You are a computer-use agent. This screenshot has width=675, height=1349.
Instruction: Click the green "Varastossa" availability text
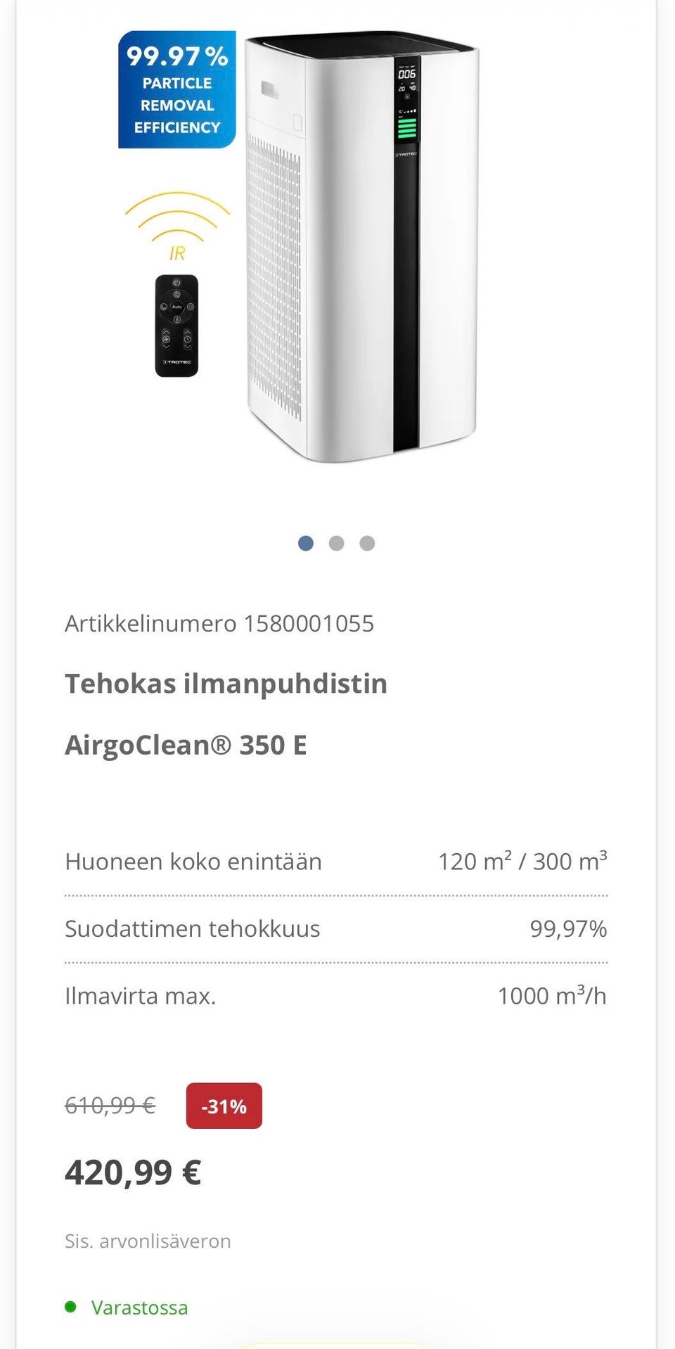click(140, 1308)
